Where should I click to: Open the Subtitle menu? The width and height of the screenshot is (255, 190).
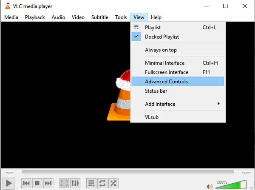100,17
